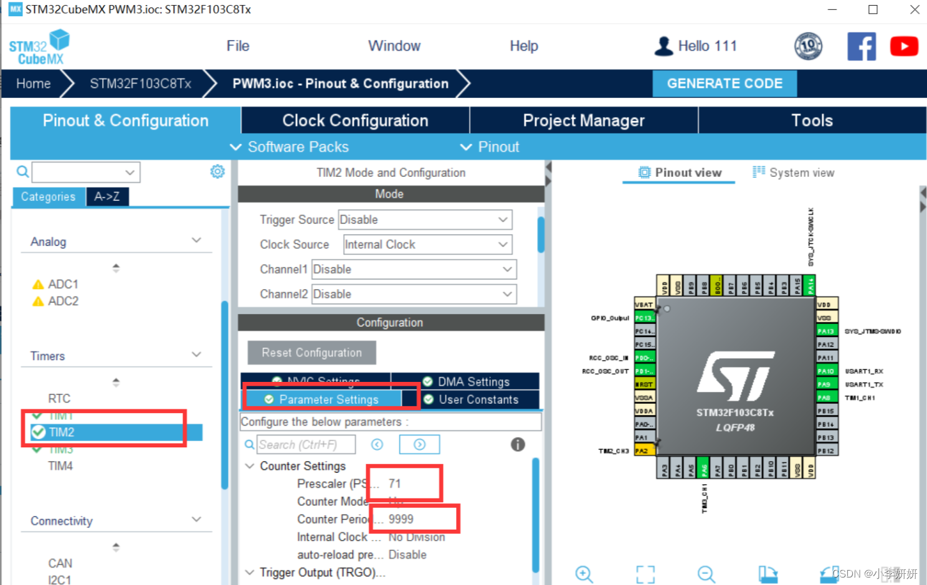
Task: Expand the Trigger Output (TRGO) section
Action: point(250,572)
